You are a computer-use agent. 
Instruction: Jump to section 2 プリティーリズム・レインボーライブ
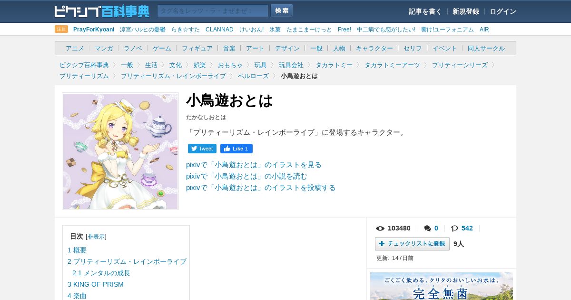pyautogui.click(x=127, y=261)
